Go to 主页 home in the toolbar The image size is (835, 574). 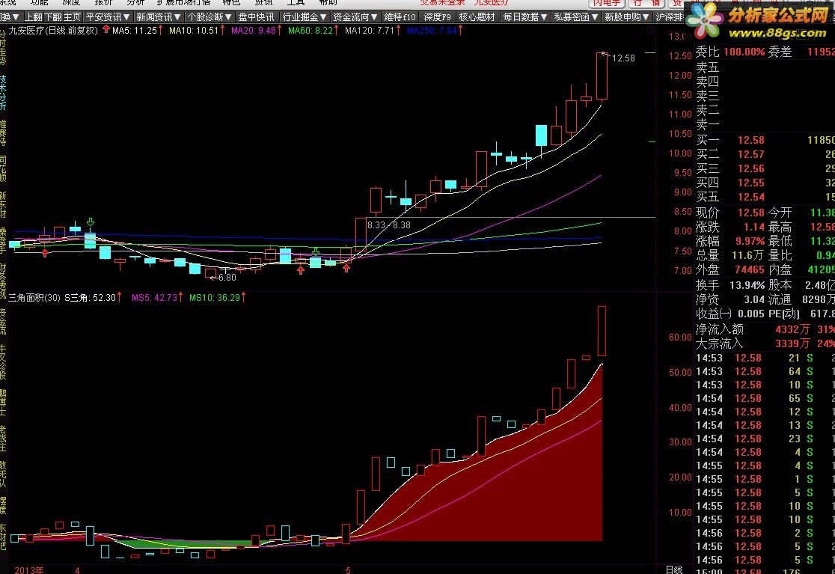pyautogui.click(x=71, y=17)
